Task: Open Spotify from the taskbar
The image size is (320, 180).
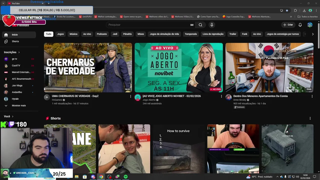Action: coord(126,177)
